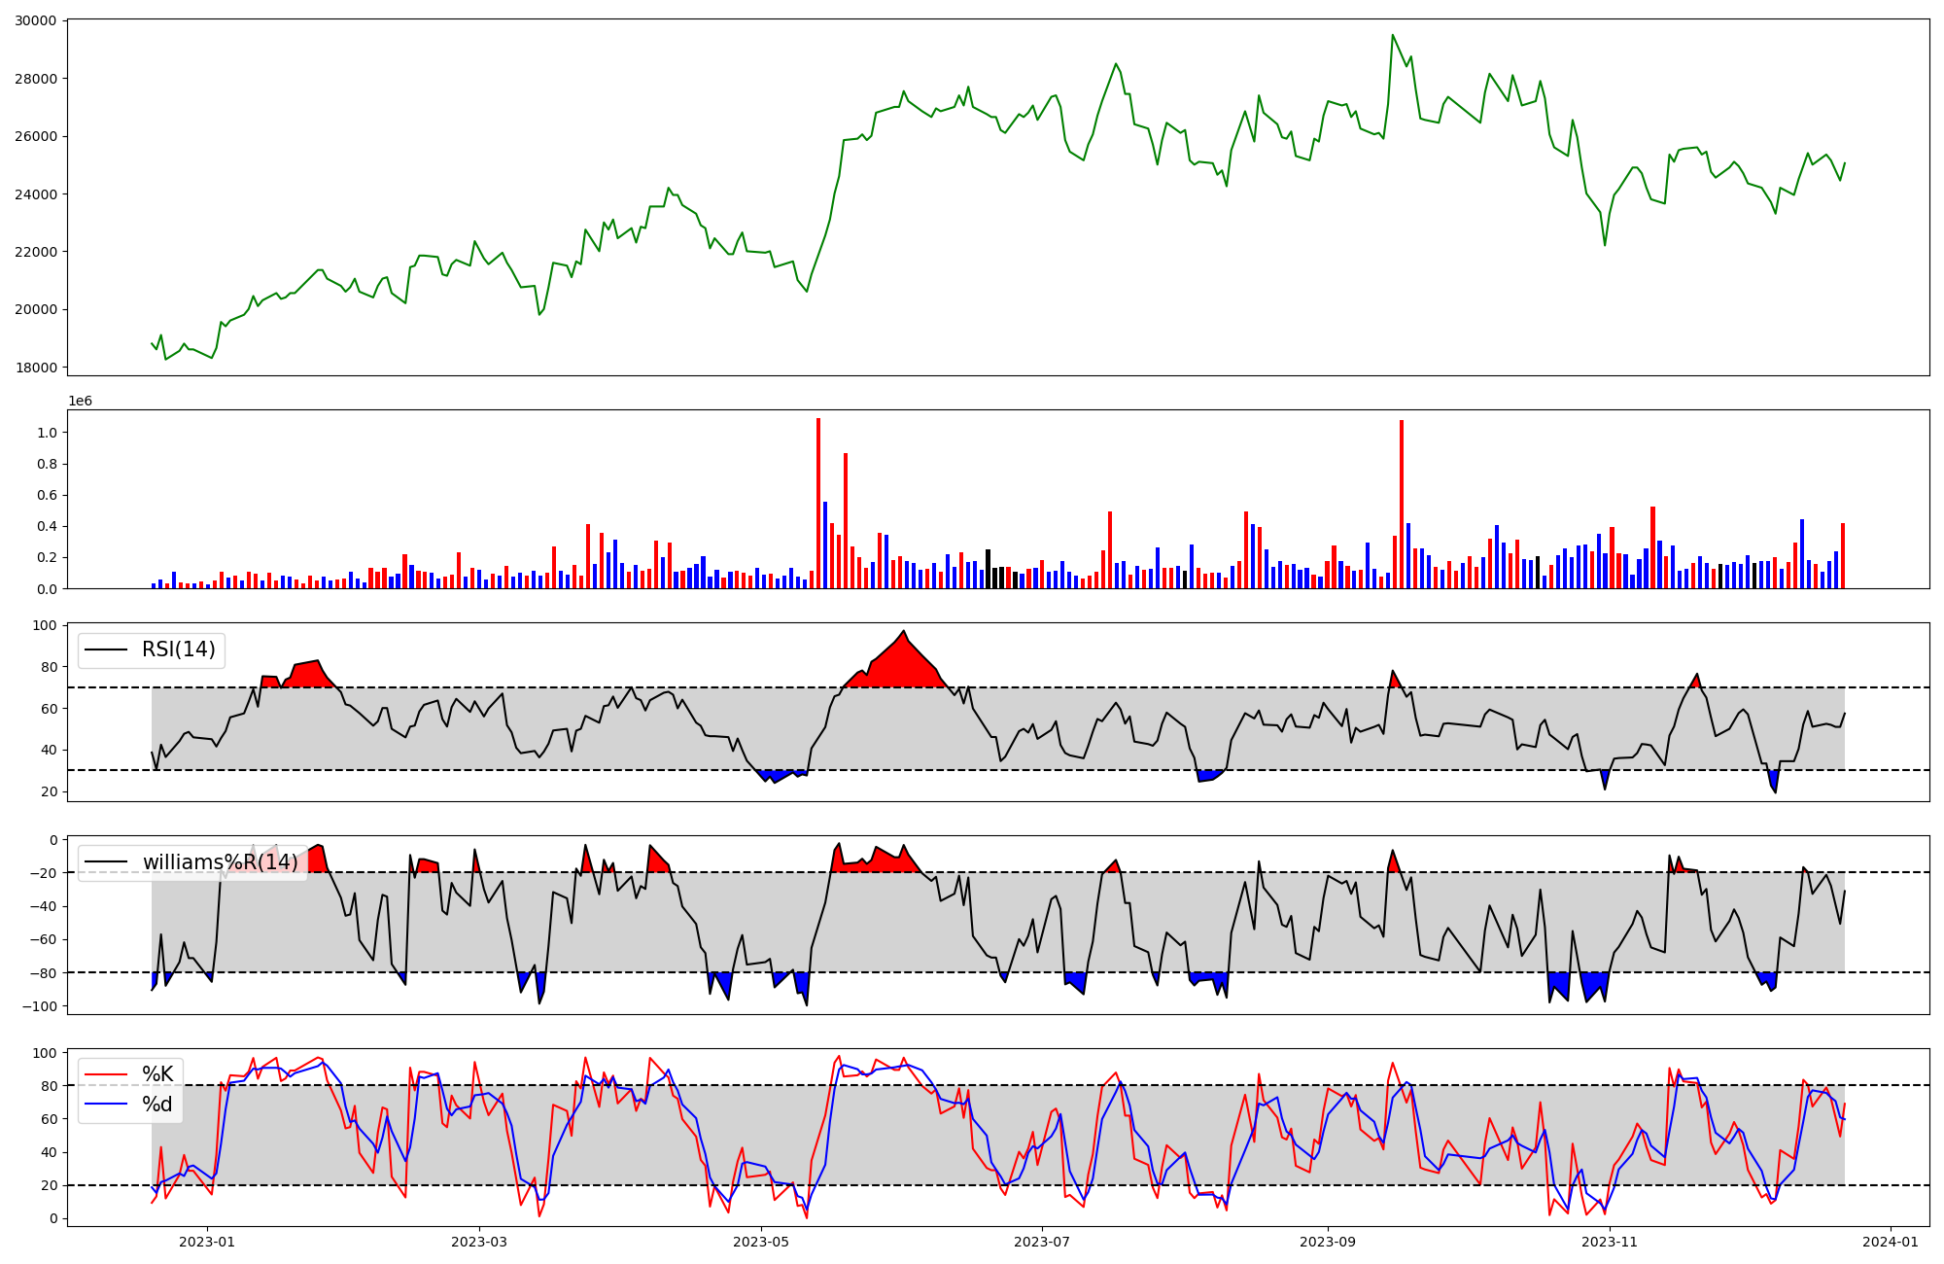The height and width of the screenshot is (1264, 1944).
Task: Click the %K legend text
Action: coord(157,1074)
